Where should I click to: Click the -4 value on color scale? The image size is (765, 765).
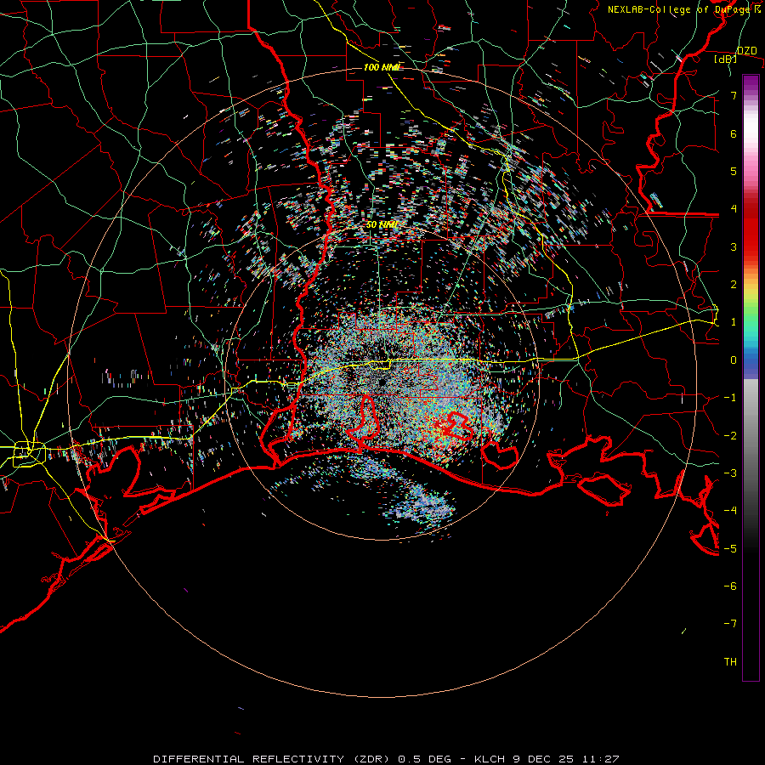click(730, 511)
